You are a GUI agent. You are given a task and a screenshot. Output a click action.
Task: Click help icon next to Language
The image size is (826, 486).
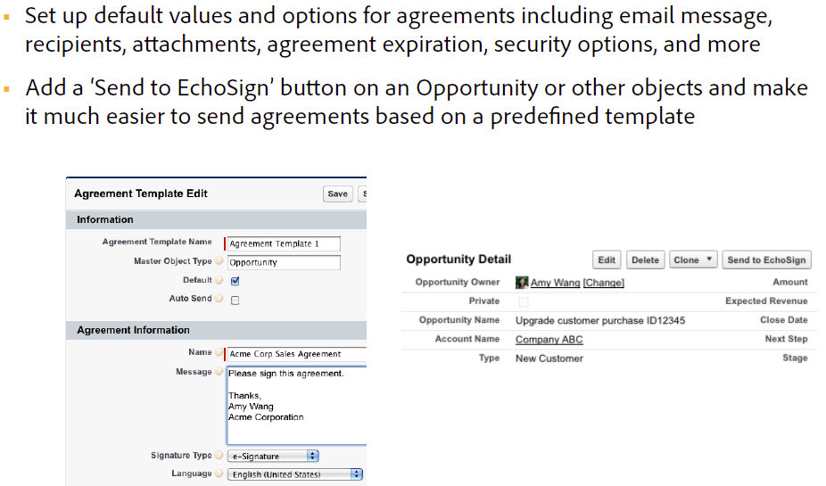coord(219,474)
